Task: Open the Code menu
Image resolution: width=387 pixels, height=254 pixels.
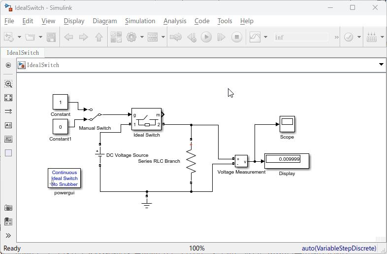Action: tap(202, 21)
